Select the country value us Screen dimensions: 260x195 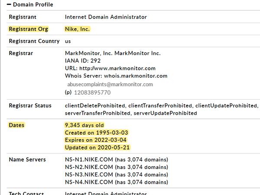[x=68, y=41]
